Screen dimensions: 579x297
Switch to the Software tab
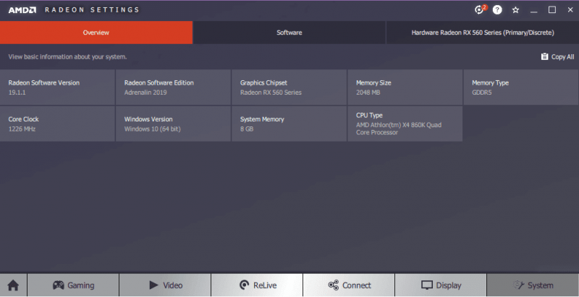pyautogui.click(x=289, y=33)
